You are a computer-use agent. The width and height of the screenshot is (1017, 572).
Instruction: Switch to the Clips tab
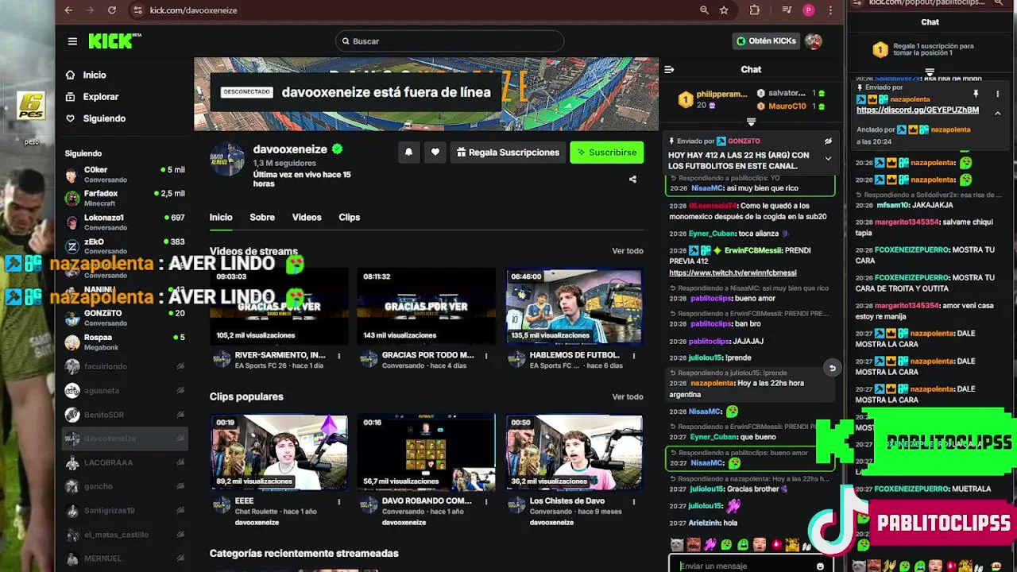tap(350, 218)
